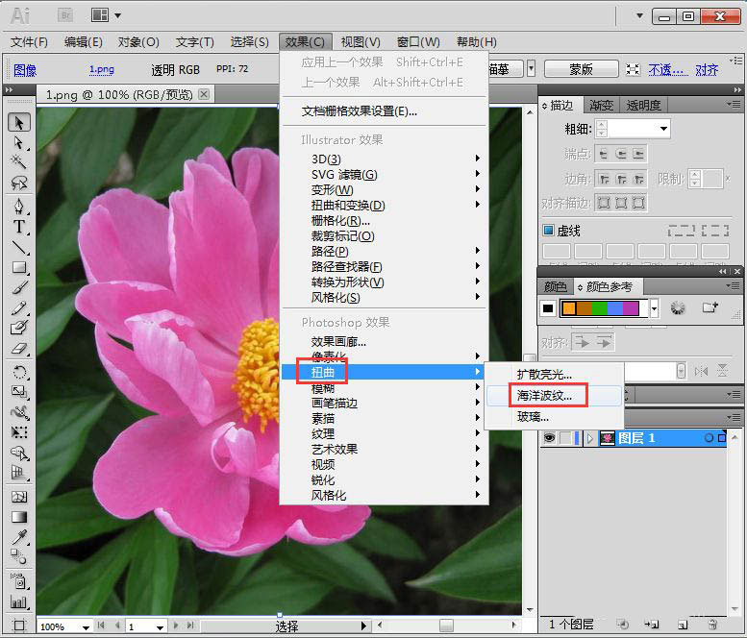Select the Eraser tool
This screenshot has height=638, width=747.
coord(19,348)
